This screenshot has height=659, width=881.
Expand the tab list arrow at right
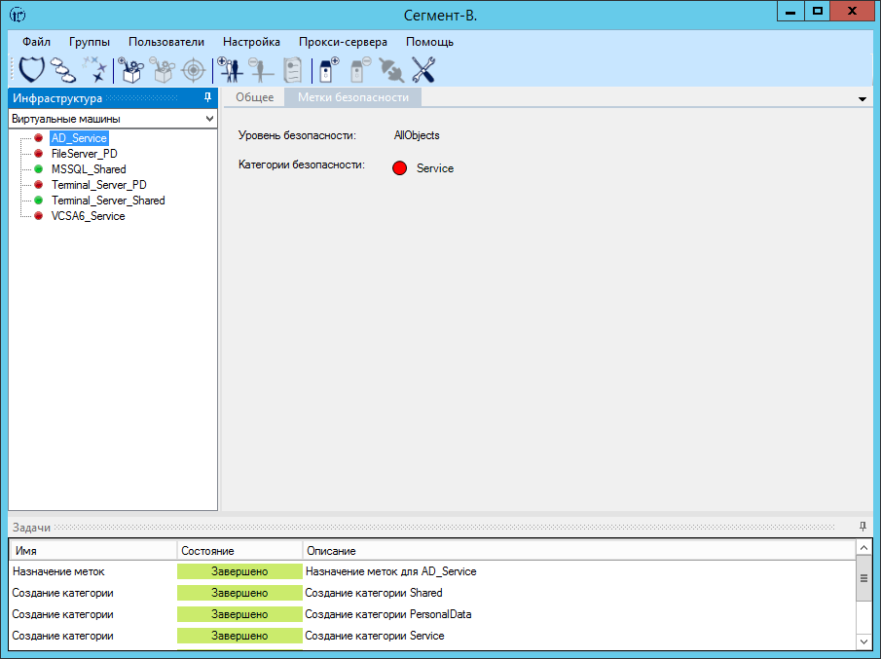pos(863,99)
